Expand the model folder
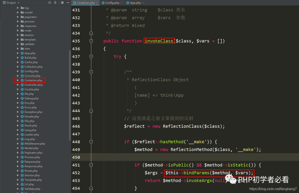The image size is (299, 193). [18, 12]
